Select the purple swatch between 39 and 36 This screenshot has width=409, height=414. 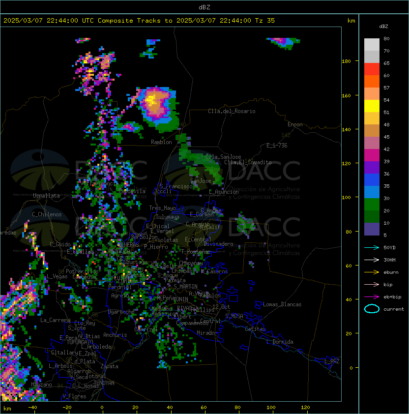372,167
